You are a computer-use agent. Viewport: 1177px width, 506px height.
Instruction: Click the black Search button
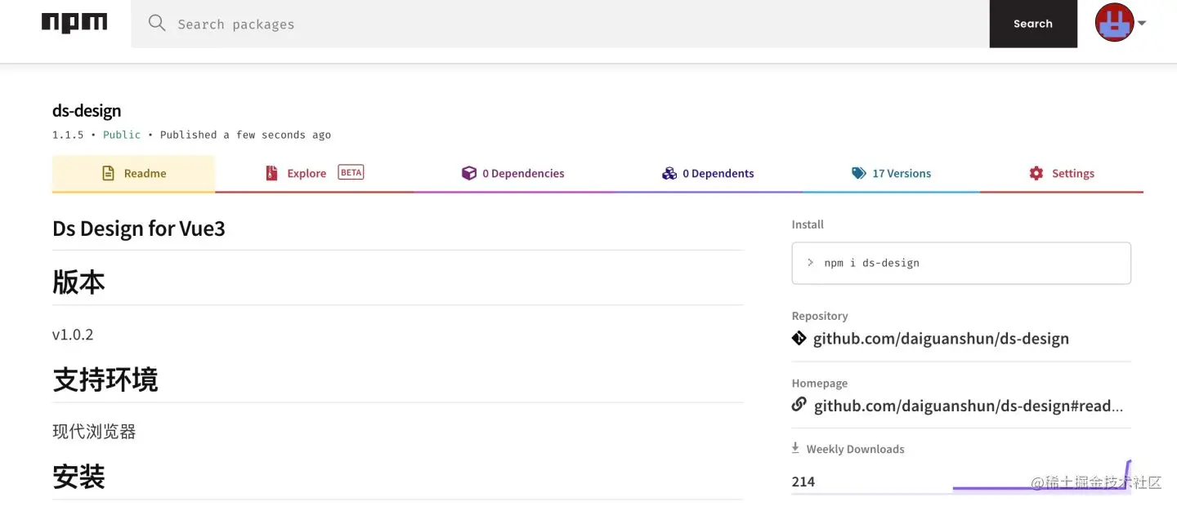[1033, 24]
